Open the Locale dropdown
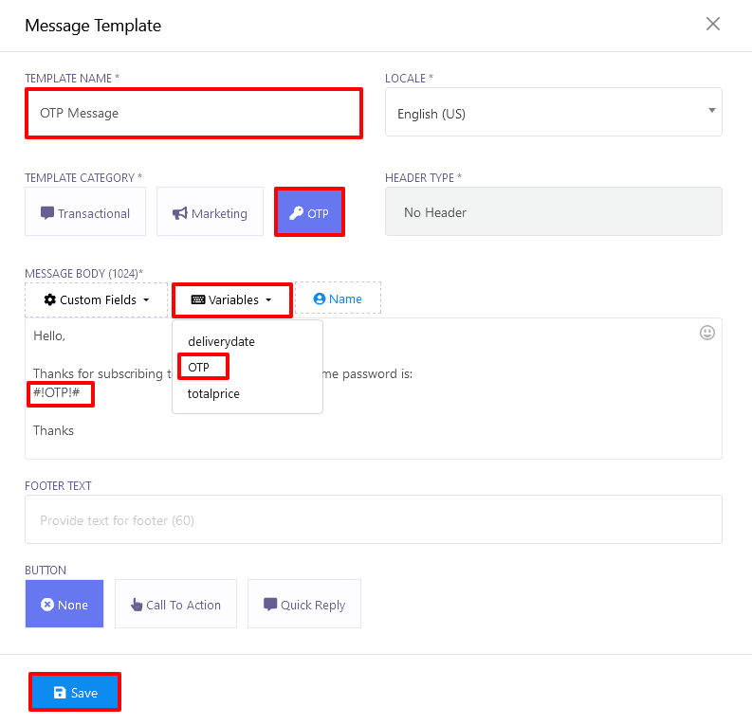 [x=553, y=113]
